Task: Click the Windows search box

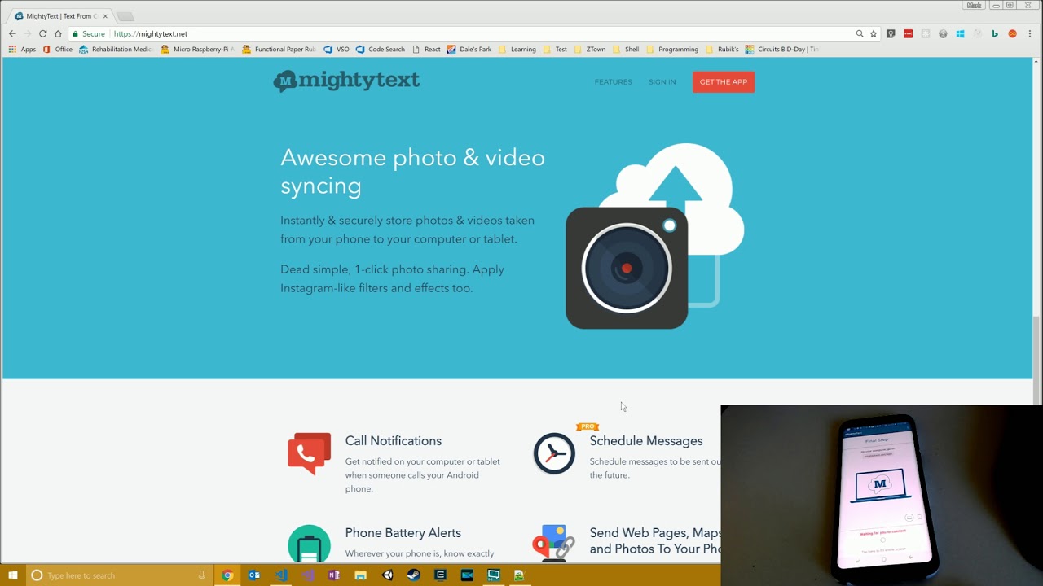Action: click(x=119, y=575)
